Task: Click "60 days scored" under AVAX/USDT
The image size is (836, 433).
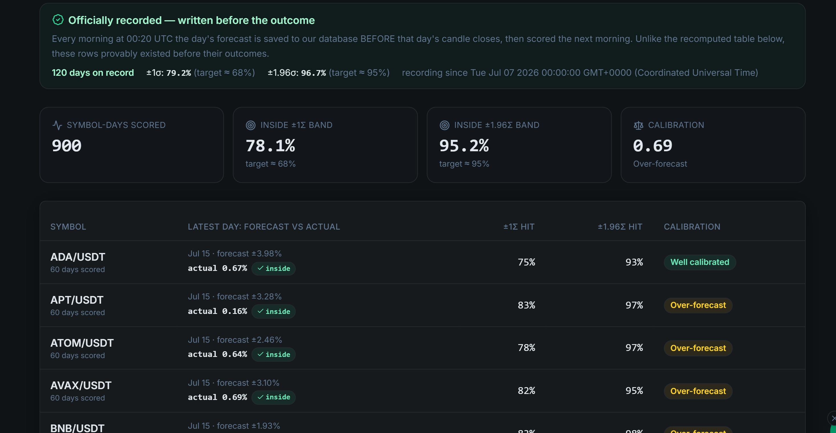Action: [x=78, y=398]
